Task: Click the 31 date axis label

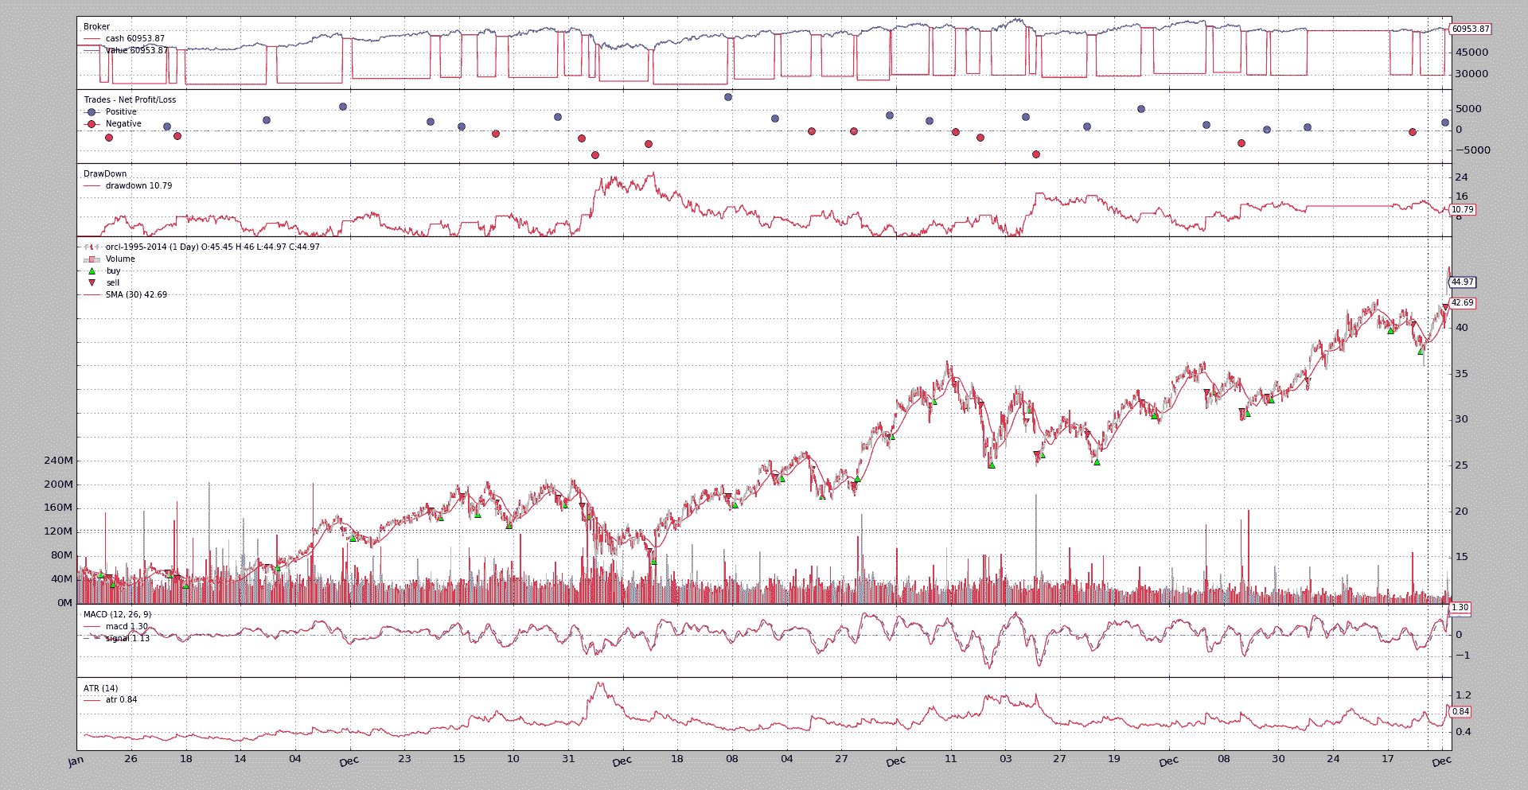Action: (568, 759)
